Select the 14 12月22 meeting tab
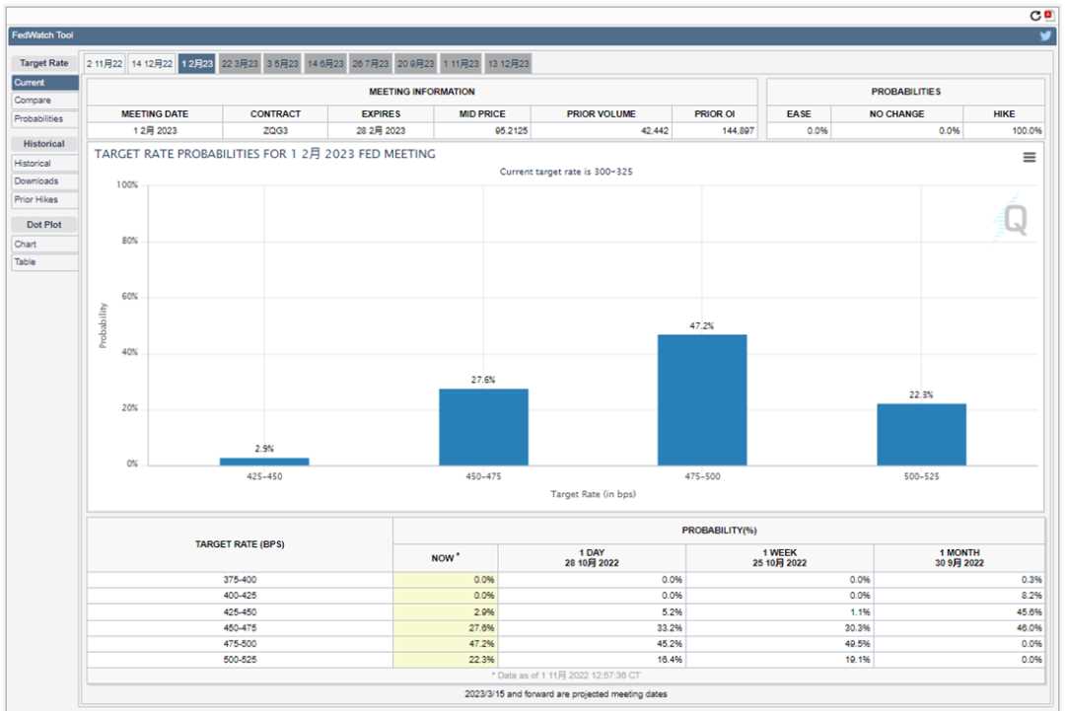The image size is (1065, 711). coord(152,64)
